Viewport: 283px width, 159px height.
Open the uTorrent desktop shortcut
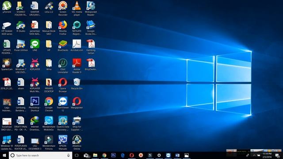coord(7,7)
